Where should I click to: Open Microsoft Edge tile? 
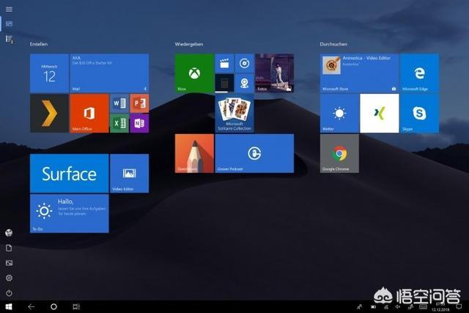[419, 73]
